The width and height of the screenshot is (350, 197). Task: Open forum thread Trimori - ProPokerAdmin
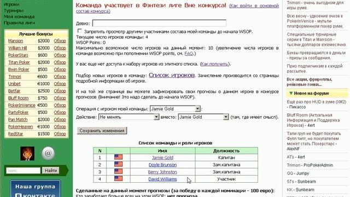(x=310, y=165)
